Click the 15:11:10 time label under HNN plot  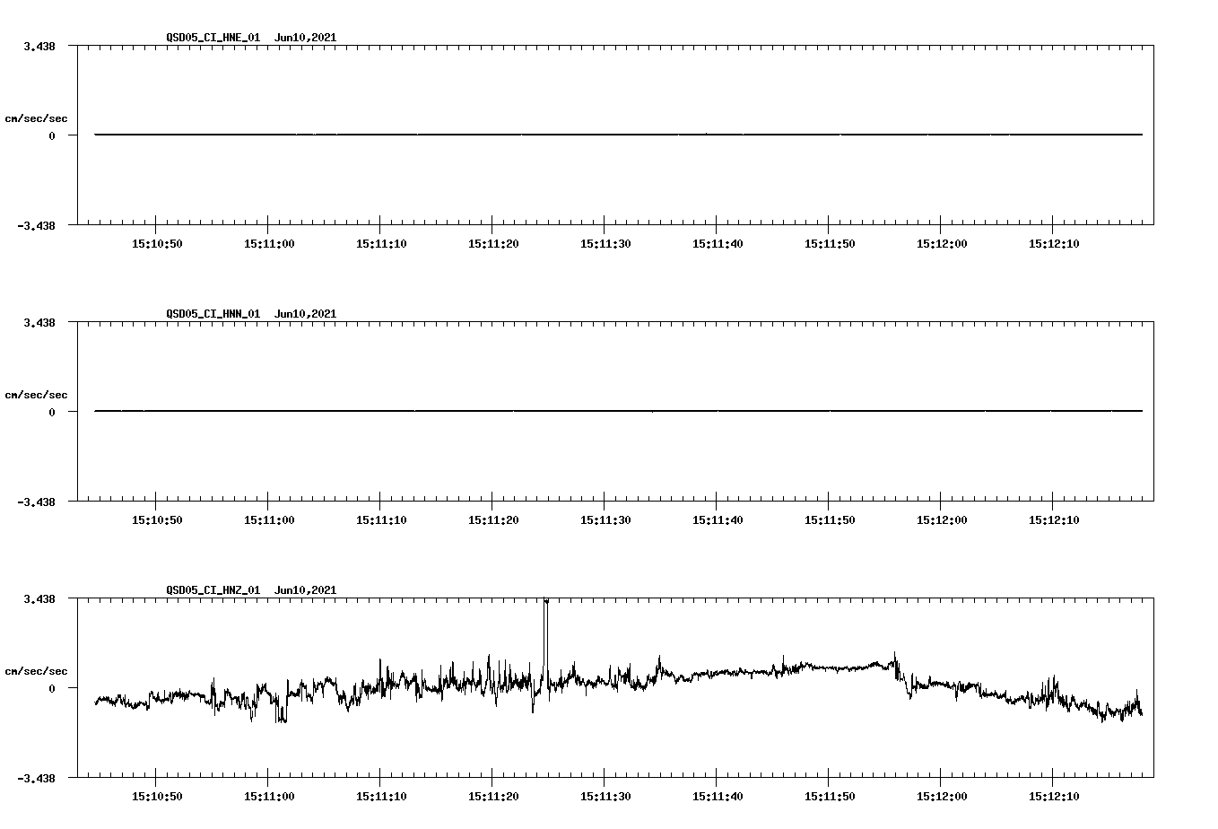[381, 520]
